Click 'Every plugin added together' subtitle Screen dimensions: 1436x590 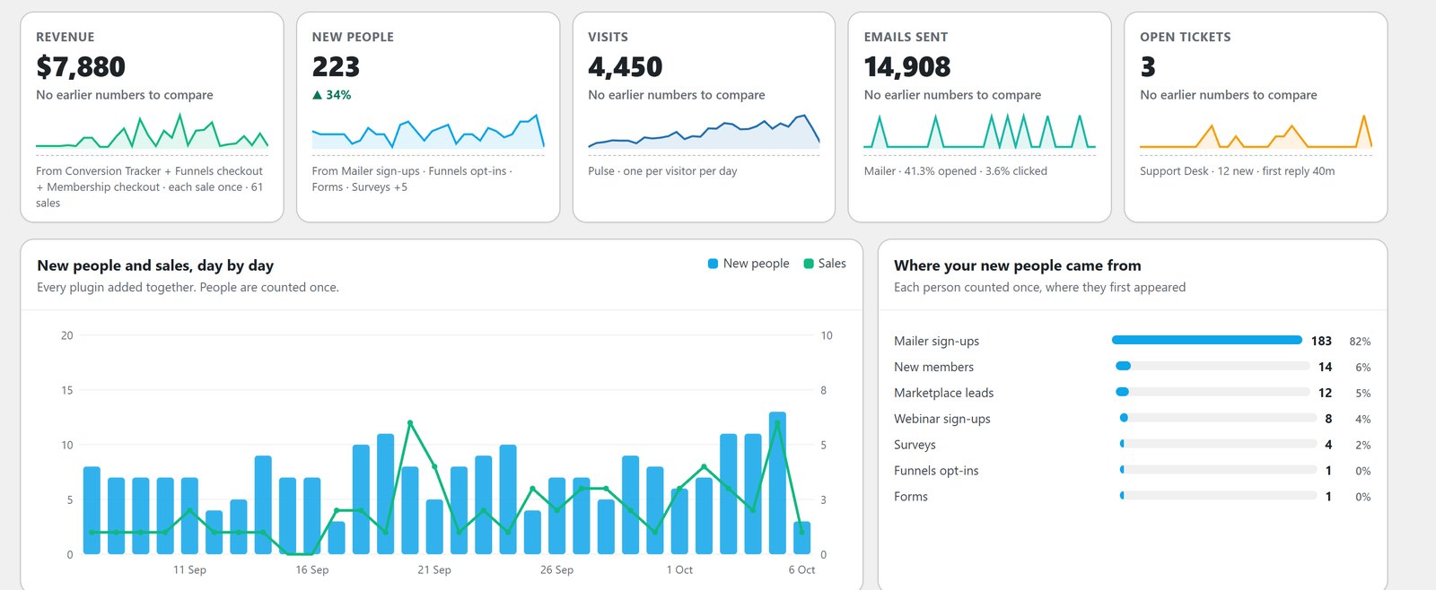point(188,288)
